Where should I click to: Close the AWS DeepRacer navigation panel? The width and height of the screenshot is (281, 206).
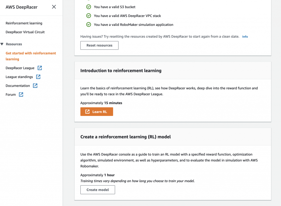tap(54, 7)
